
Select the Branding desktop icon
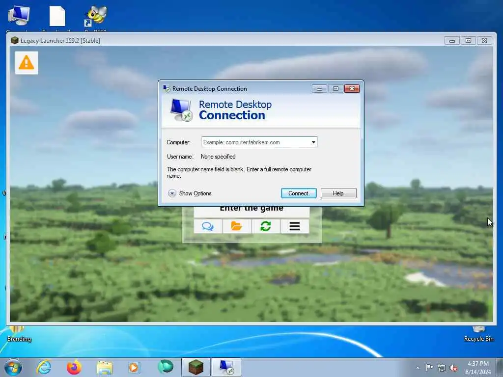19,334
